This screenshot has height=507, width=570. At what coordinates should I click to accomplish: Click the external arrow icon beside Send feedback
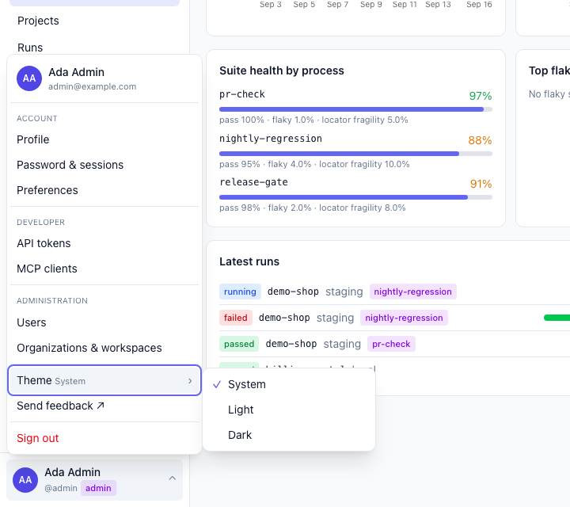click(101, 406)
